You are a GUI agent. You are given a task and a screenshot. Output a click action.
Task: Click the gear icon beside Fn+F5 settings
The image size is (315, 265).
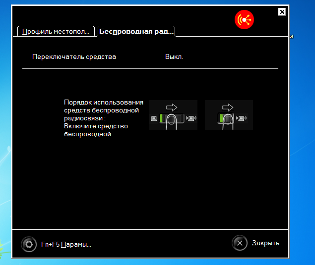[29, 244]
